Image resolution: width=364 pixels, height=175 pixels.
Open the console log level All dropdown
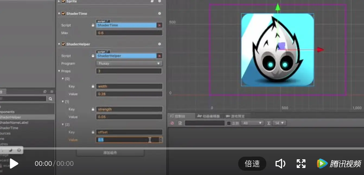[252, 123]
